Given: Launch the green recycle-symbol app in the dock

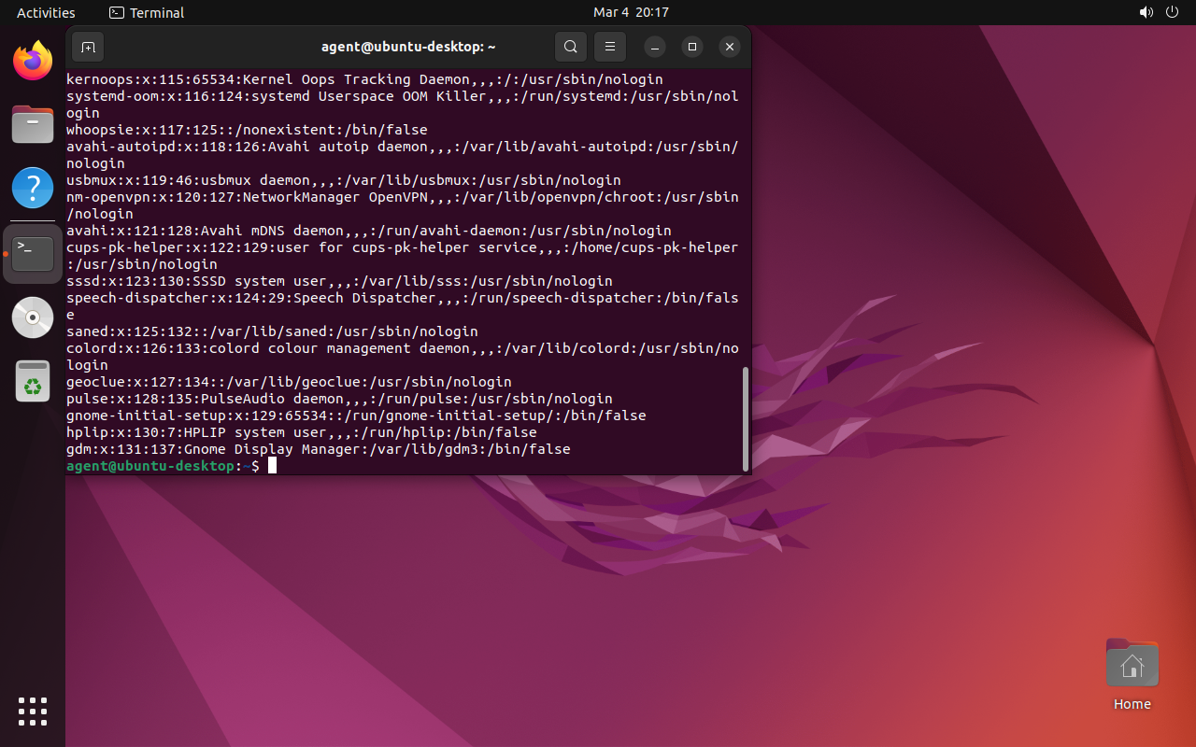Looking at the screenshot, I should click(33, 381).
